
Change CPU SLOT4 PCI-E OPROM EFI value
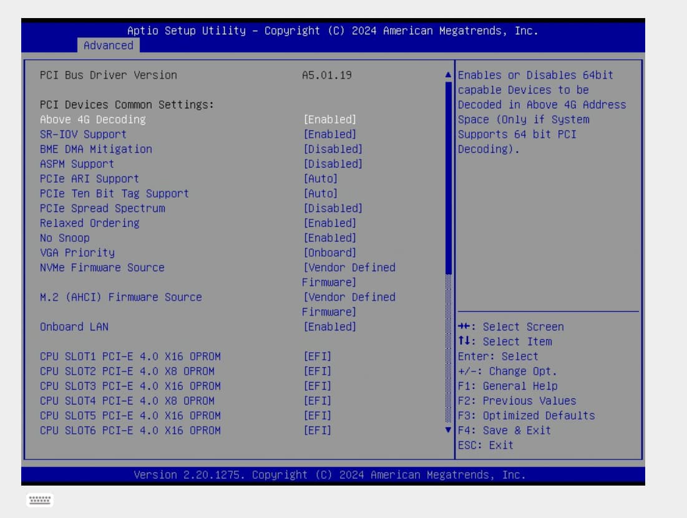(x=317, y=401)
